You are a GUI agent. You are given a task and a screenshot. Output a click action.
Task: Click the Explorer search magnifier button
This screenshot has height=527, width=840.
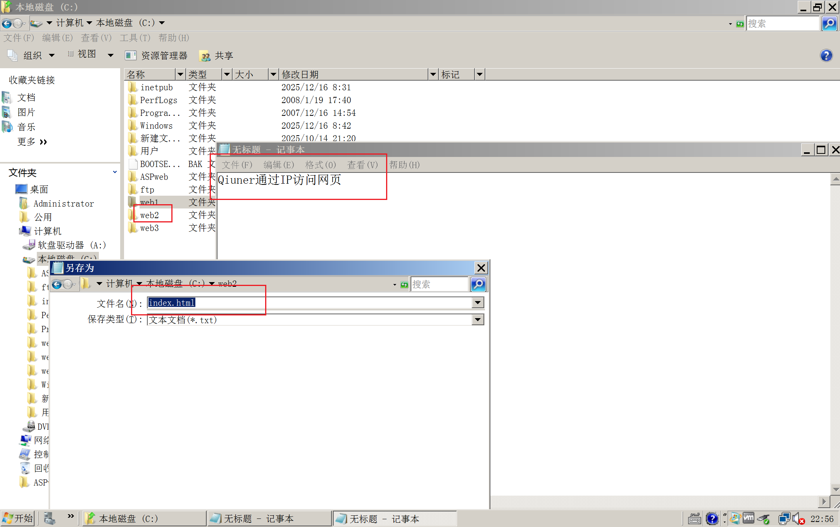pyautogui.click(x=829, y=24)
